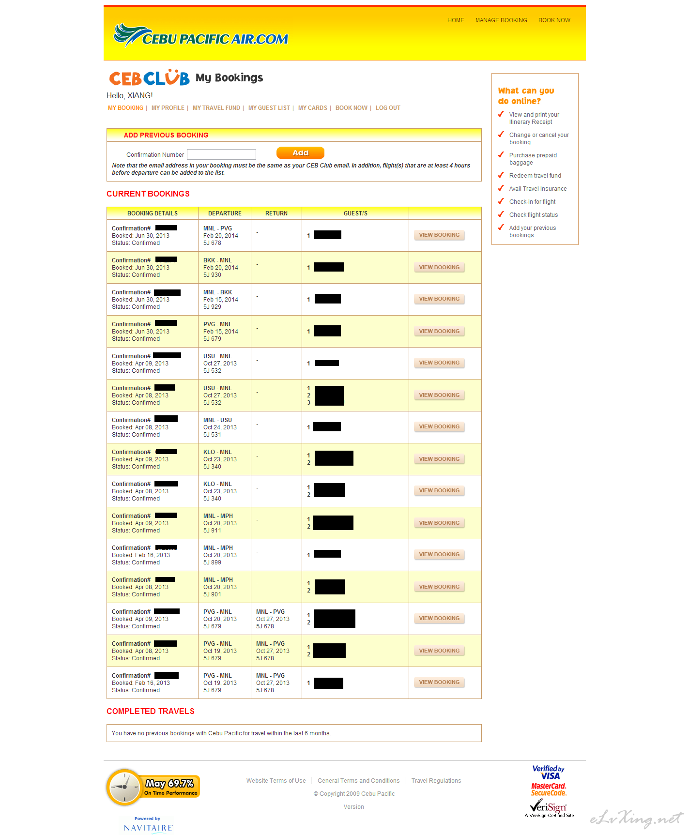The height and width of the screenshot is (835, 689).
Task: Click the CURRENT BOOKINGS heading
Action: click(x=148, y=194)
